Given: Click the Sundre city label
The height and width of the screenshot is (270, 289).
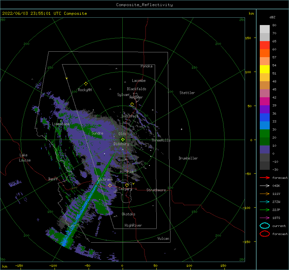Looking at the screenshot, I should click(x=97, y=133).
